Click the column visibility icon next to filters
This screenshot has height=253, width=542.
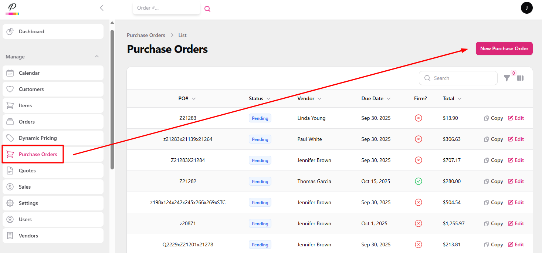520,78
